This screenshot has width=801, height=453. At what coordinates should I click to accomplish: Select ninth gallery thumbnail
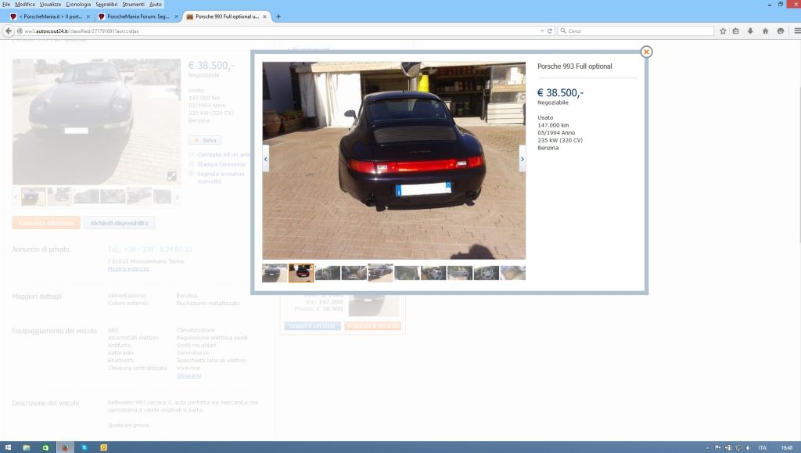(487, 273)
